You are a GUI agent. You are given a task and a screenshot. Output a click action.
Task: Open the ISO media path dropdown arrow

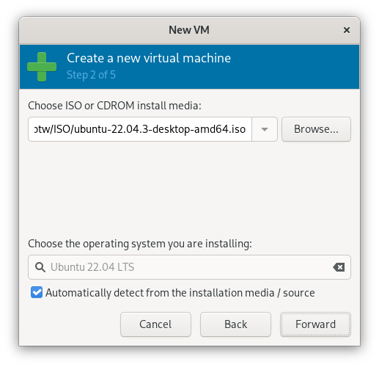[265, 129]
